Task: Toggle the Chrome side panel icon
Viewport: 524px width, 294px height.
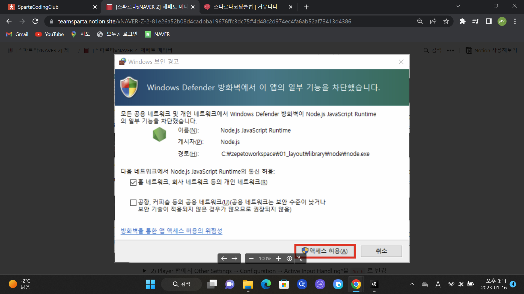Action: coord(489,21)
